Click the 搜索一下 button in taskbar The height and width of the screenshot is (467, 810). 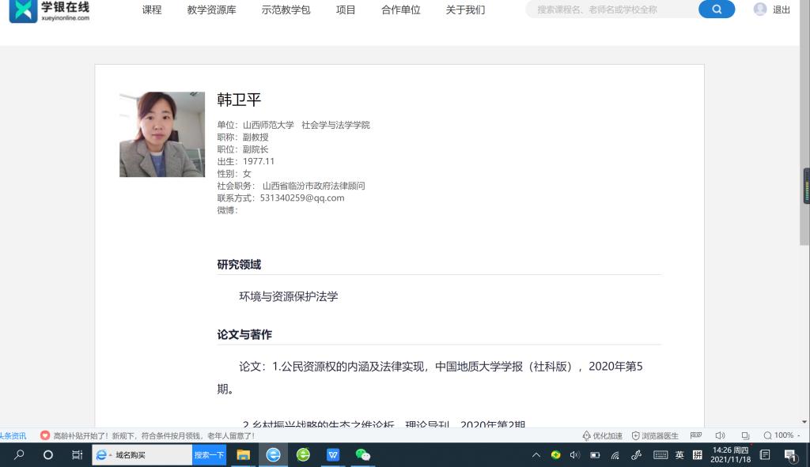click(x=210, y=454)
